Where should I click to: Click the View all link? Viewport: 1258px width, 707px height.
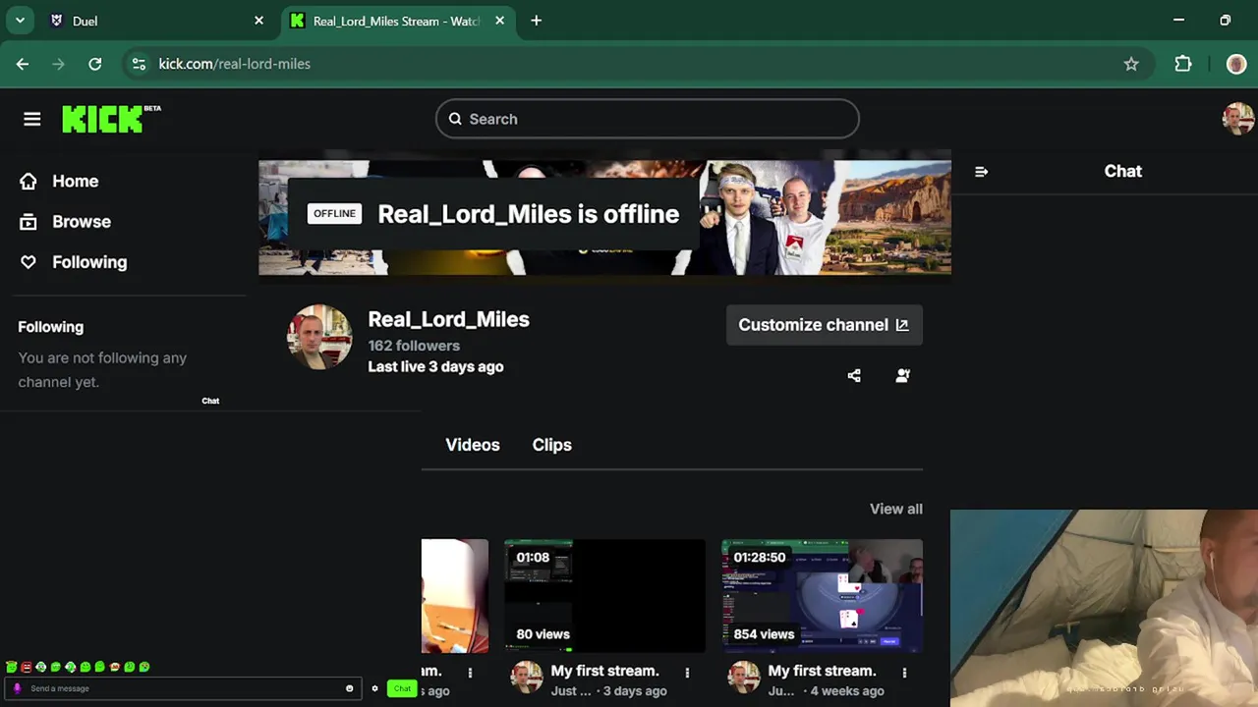coord(895,509)
